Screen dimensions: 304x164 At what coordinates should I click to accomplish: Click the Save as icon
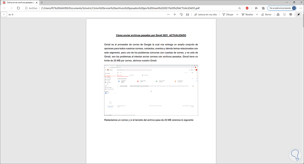pyautogui.click(x=291, y=14)
